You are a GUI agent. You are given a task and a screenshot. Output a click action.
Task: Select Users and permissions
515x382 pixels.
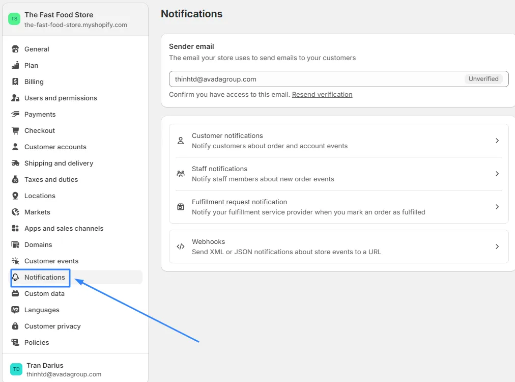pyautogui.click(x=61, y=98)
